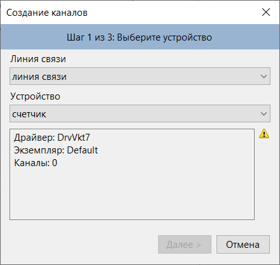Click empty area of device info box
The image size is (280, 265).
[132, 193]
